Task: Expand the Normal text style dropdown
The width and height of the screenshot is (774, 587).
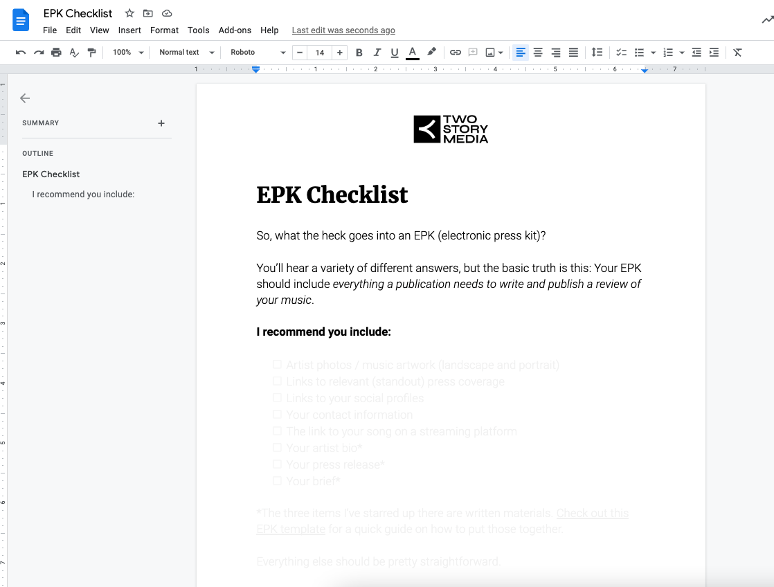Action: coord(186,53)
